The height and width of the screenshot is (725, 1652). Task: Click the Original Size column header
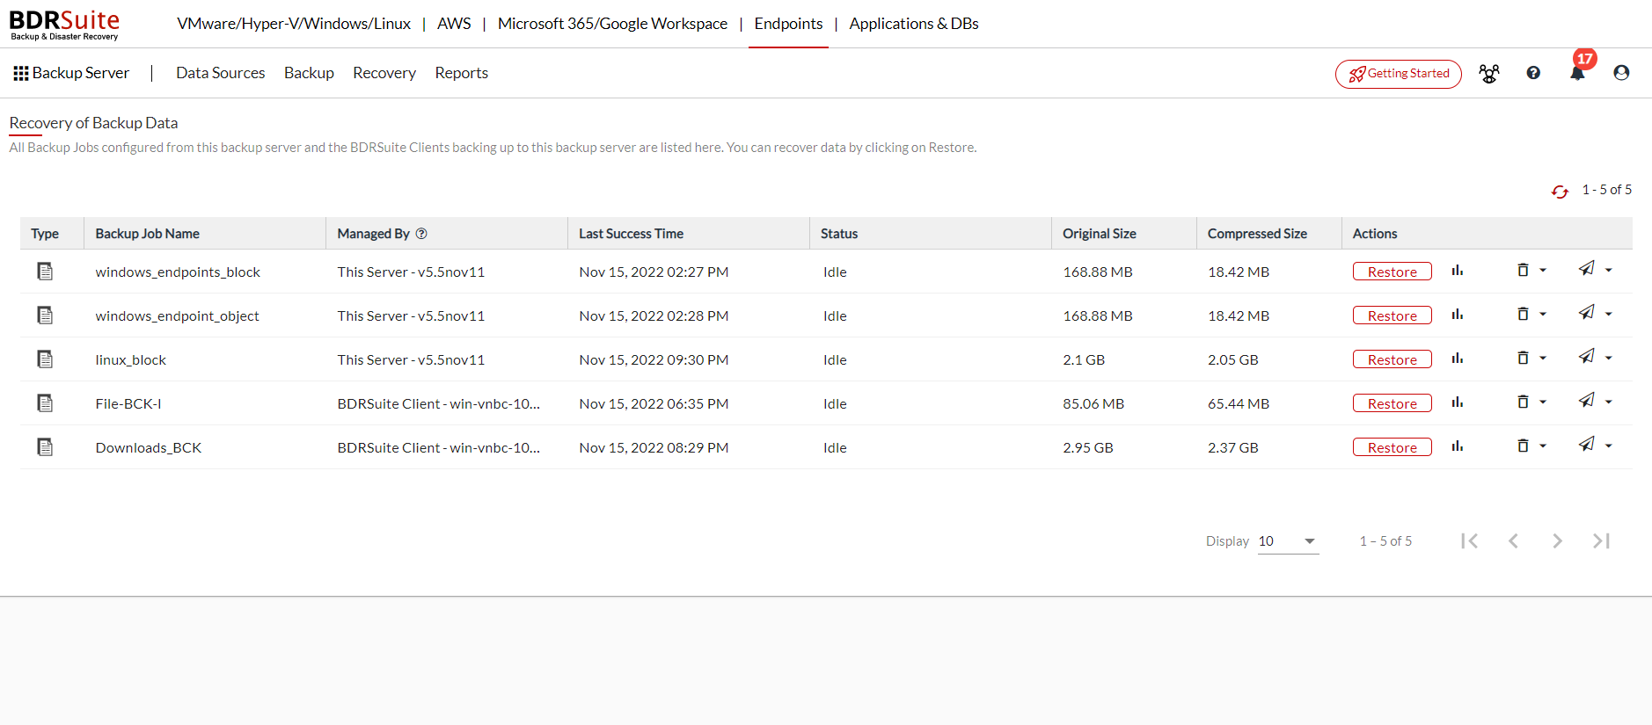(1099, 234)
